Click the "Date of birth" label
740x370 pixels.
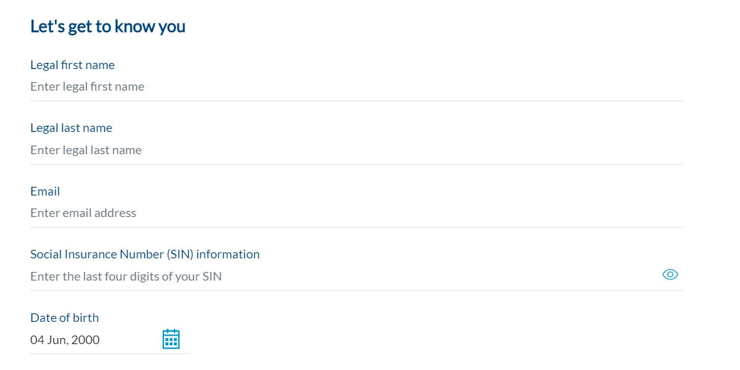64,318
